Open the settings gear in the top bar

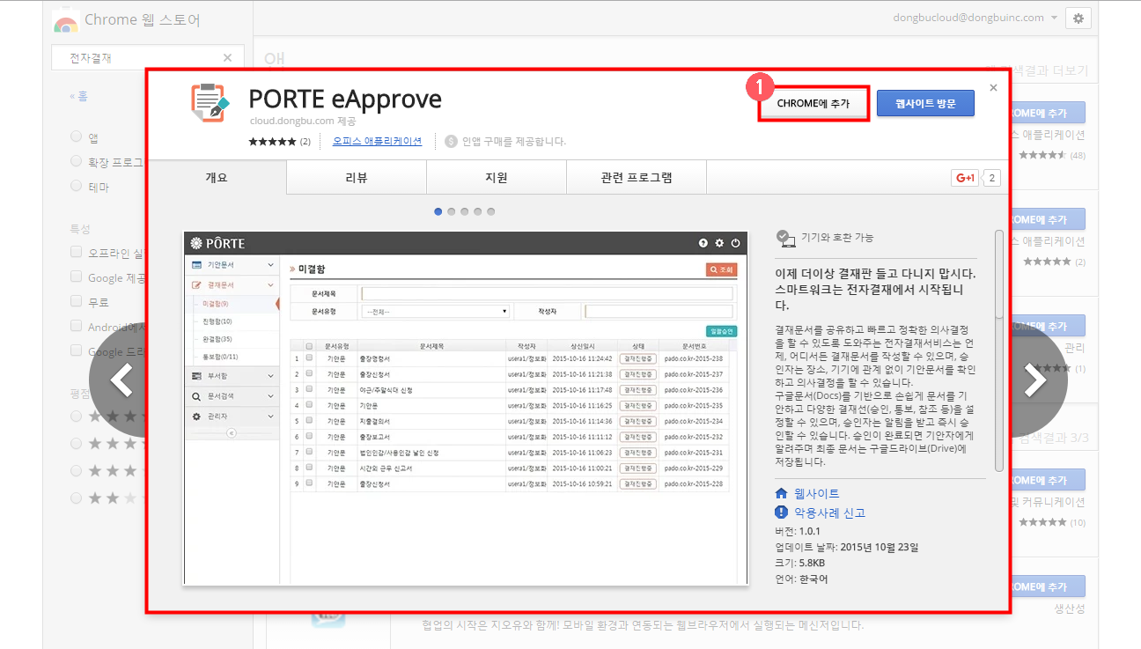point(1078,18)
